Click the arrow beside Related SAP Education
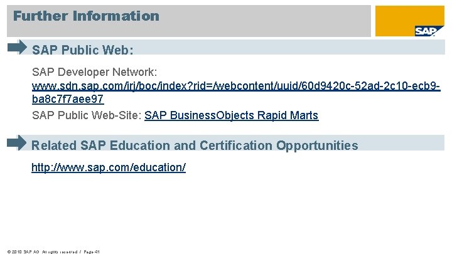The width and height of the screenshot is (452, 254). coord(17,142)
